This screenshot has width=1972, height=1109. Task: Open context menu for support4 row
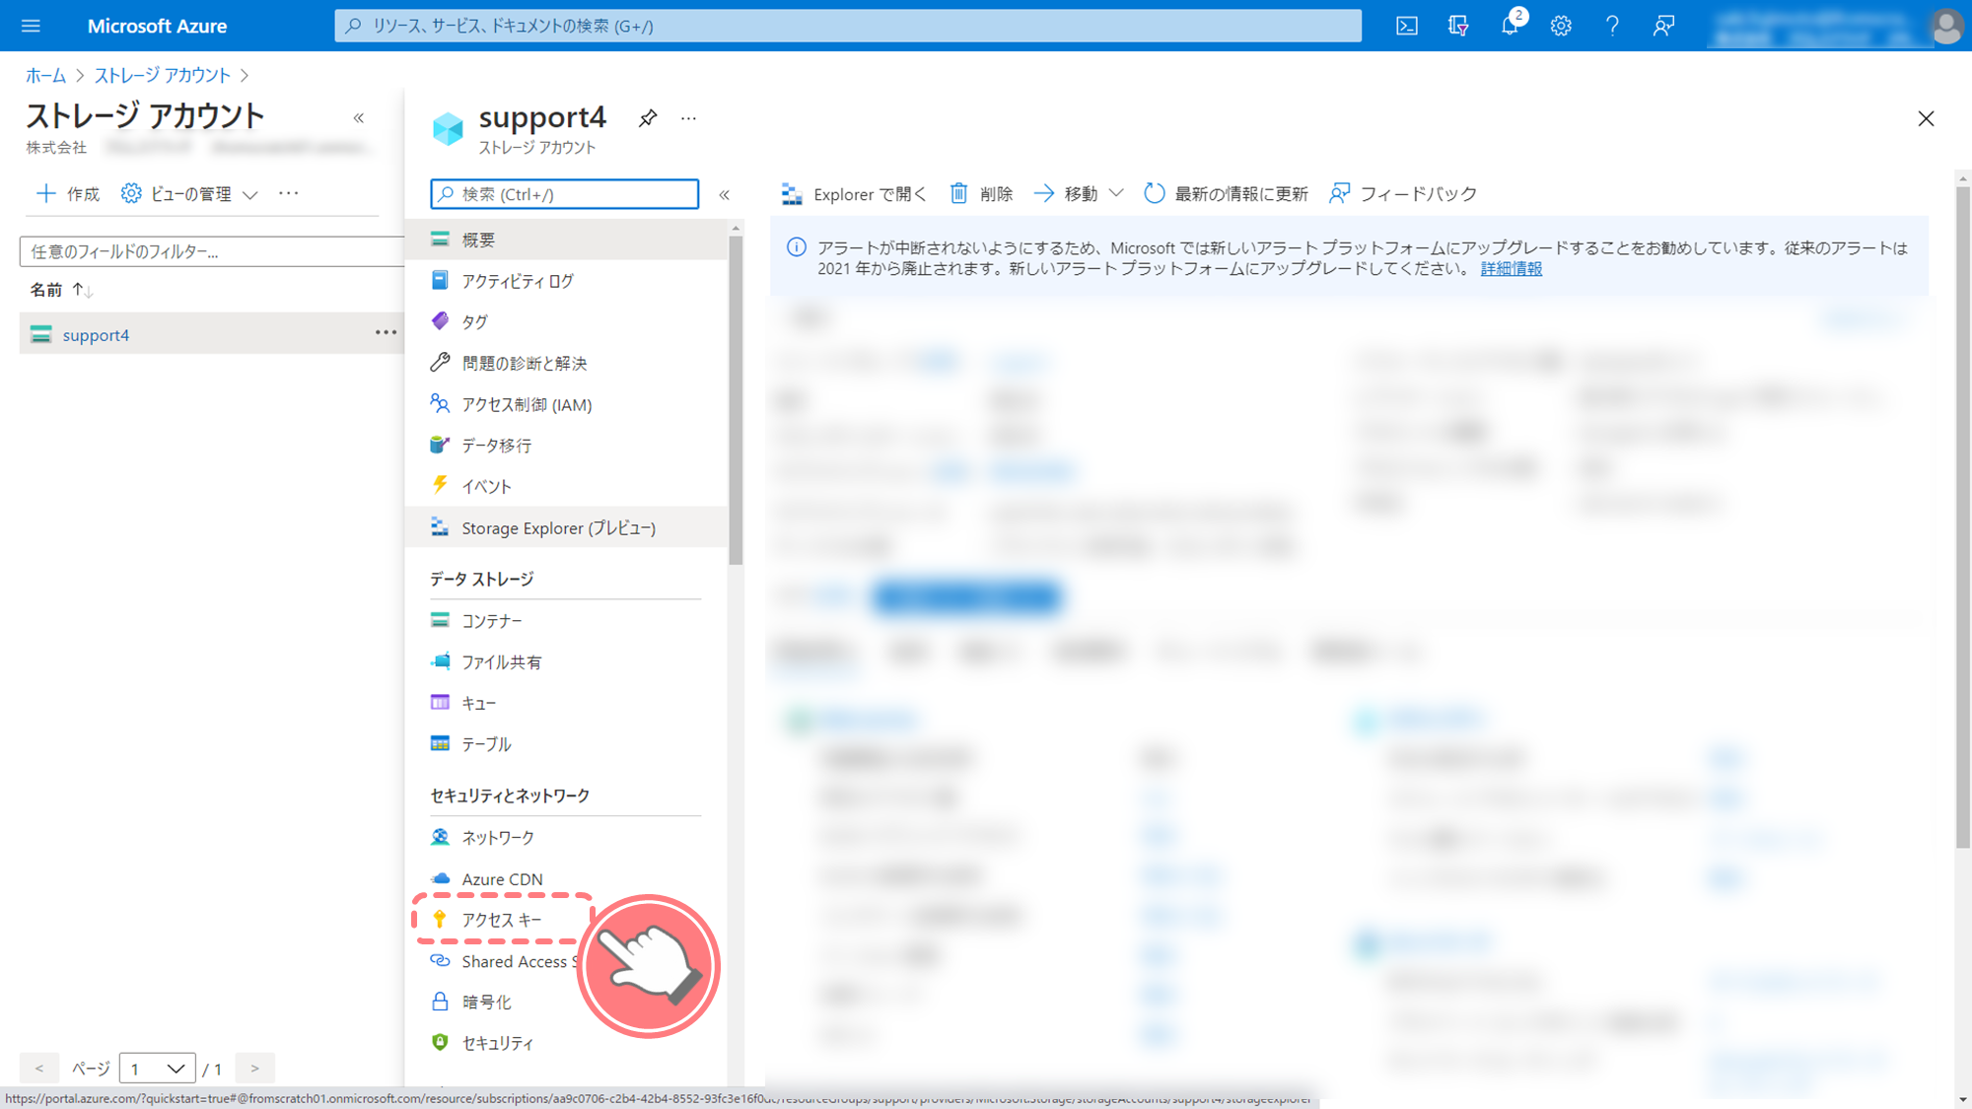(x=386, y=333)
